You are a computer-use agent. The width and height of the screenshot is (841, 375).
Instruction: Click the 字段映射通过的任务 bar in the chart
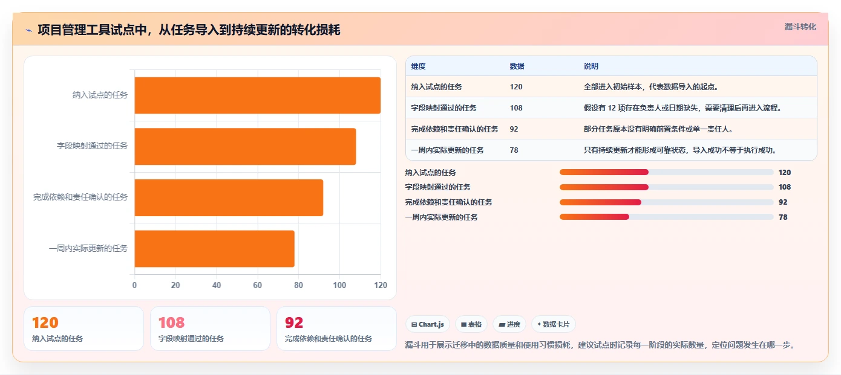pyautogui.click(x=245, y=146)
